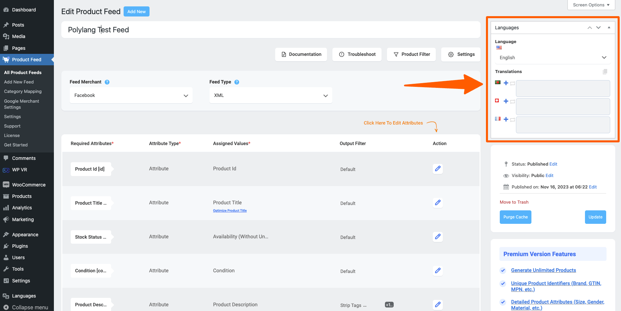Collapse the Languages panel toggle triangle
The height and width of the screenshot is (311, 621).
(x=609, y=28)
